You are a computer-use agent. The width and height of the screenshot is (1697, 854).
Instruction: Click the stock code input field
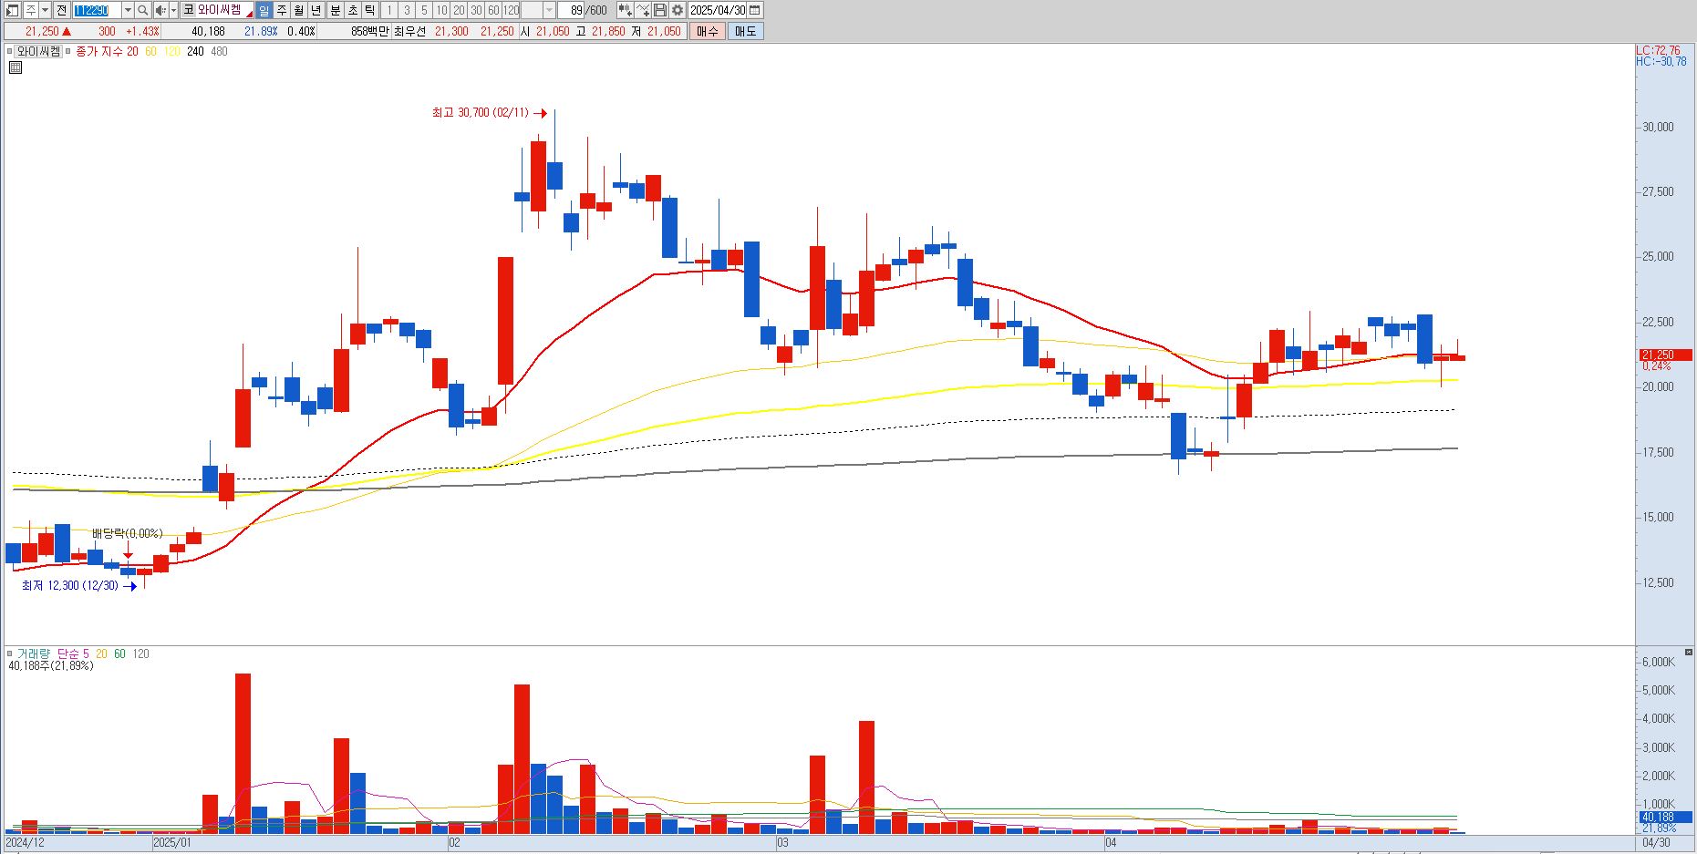click(x=97, y=10)
